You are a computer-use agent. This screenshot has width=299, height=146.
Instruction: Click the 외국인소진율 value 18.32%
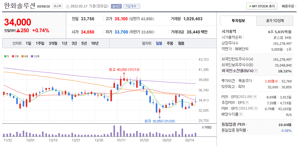pyautogui.click(x=285, y=71)
